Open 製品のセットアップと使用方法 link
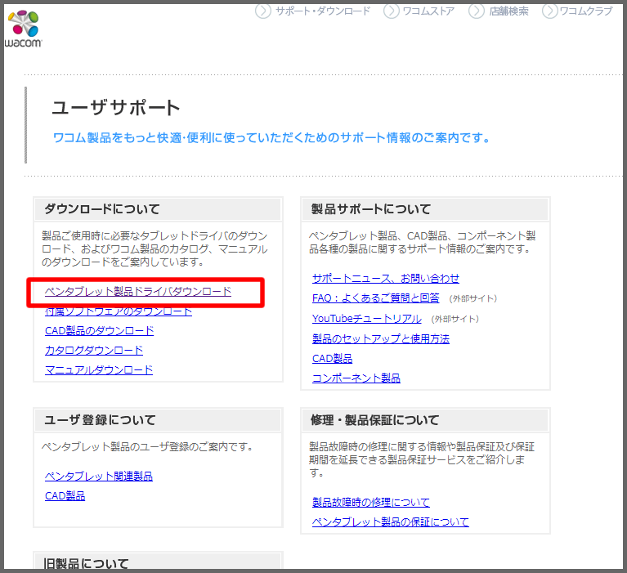The height and width of the screenshot is (573, 627). click(381, 338)
